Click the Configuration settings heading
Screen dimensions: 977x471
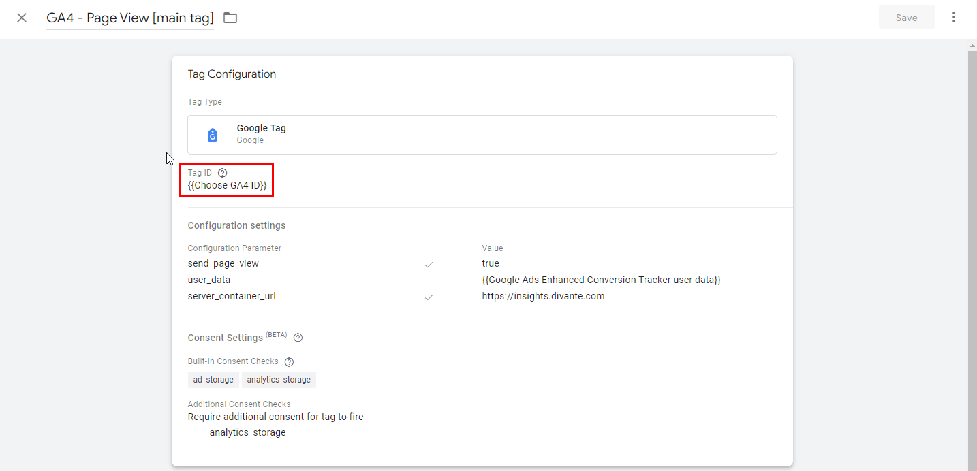(236, 225)
